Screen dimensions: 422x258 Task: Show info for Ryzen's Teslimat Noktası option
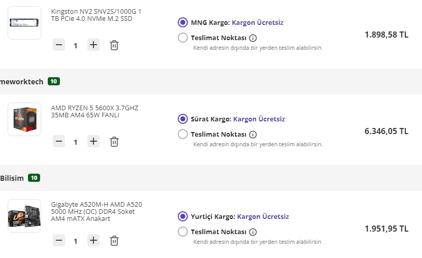[253, 135]
